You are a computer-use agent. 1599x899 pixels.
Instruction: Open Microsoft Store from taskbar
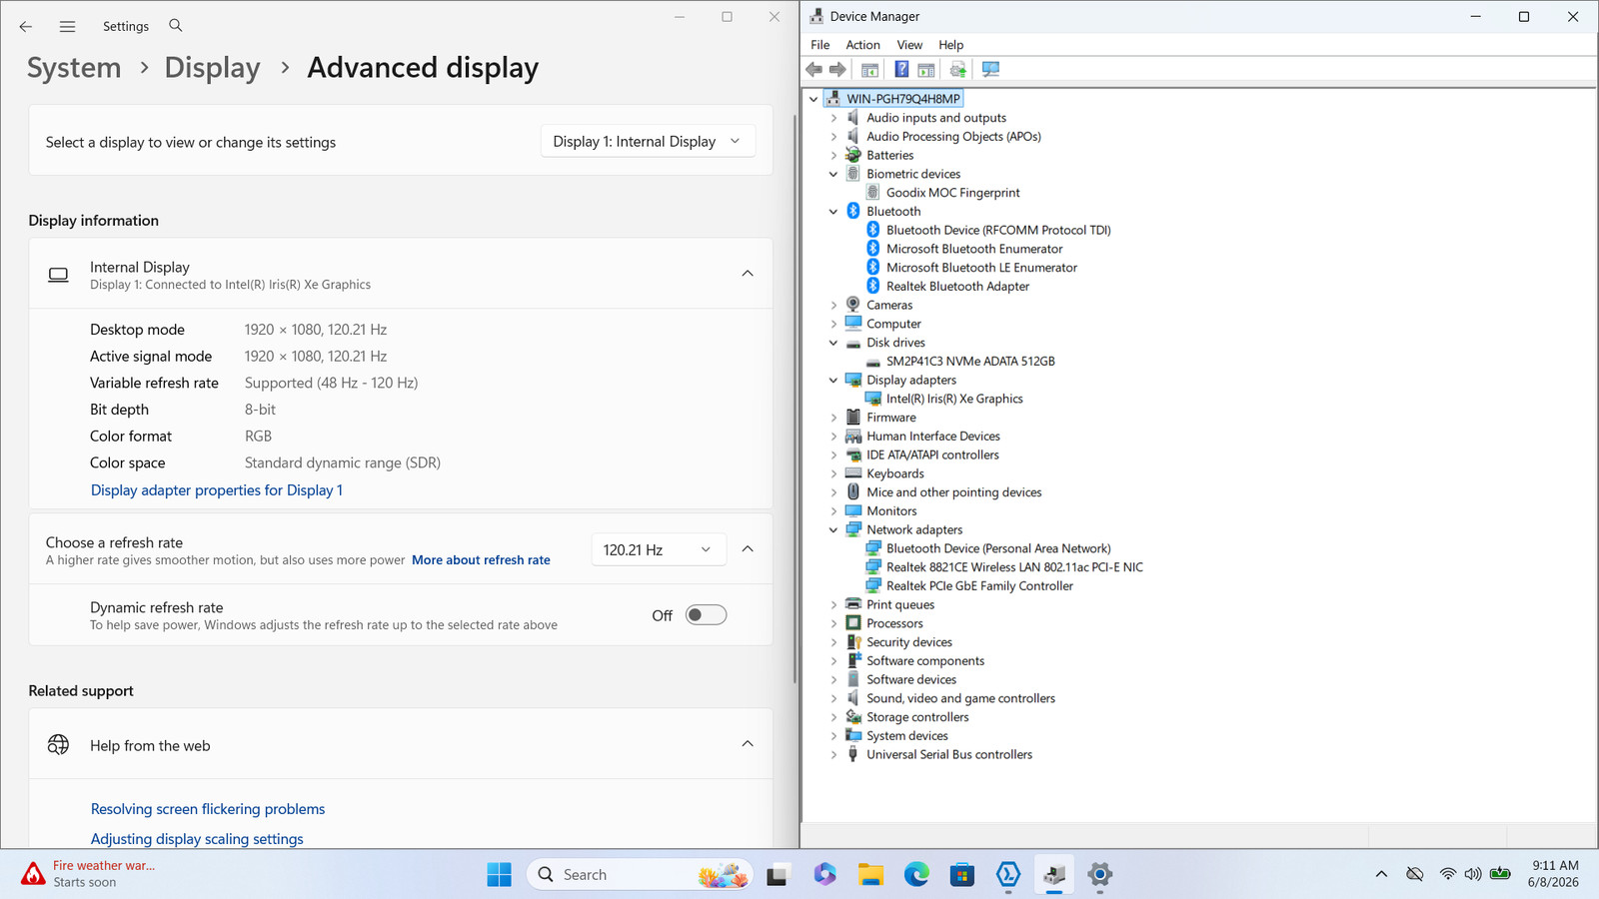click(962, 875)
